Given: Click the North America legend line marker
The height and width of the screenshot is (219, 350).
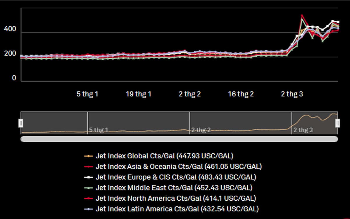Looking at the screenshot, I should click(88, 198).
